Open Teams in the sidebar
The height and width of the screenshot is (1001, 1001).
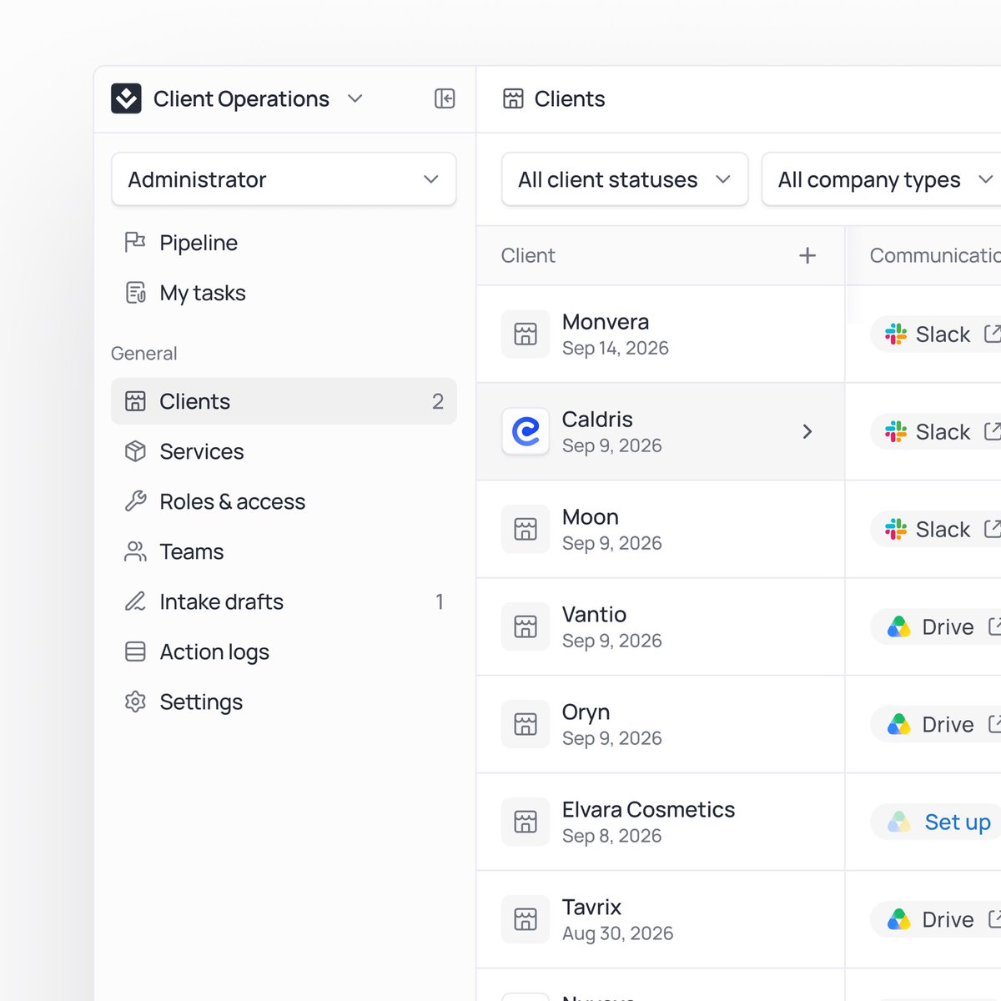click(284, 551)
